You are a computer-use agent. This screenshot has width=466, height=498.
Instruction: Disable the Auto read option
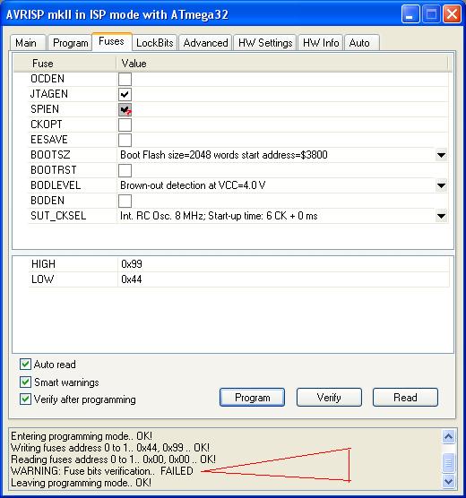25,365
